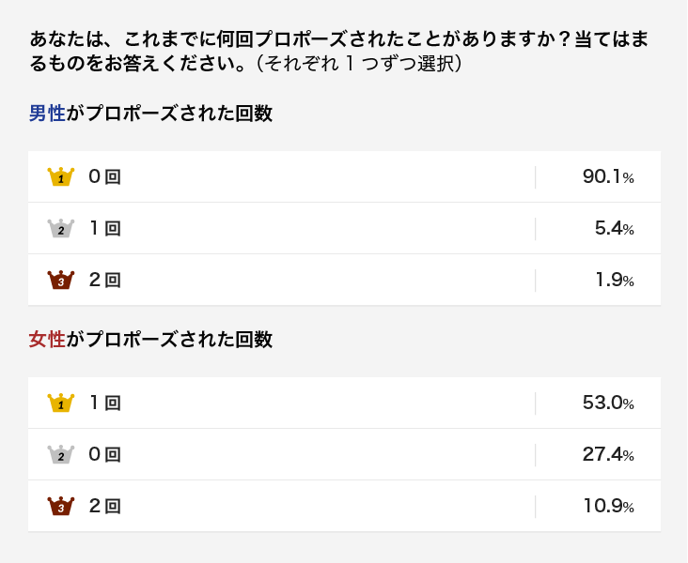688x563 pixels.
Task: Click the gold crown in the women's ranking
Action: (x=61, y=403)
